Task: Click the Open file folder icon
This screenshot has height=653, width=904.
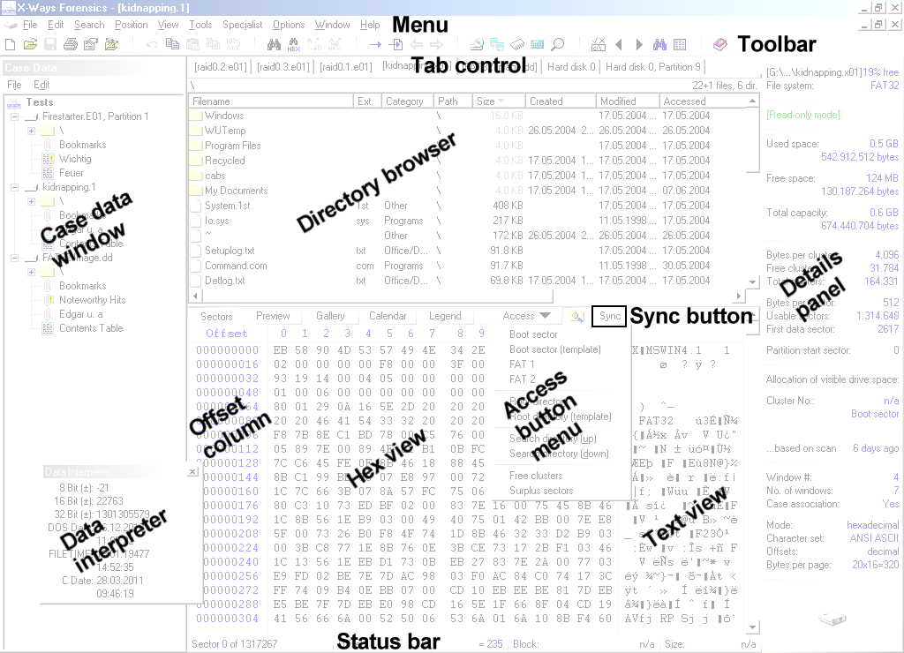Action: pyautogui.click(x=31, y=44)
